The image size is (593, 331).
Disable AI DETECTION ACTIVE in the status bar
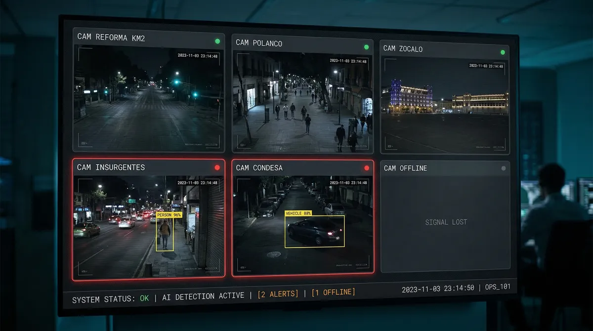click(203, 295)
